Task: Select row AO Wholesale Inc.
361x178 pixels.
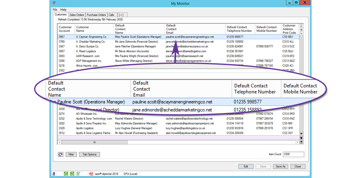Action: (178, 114)
